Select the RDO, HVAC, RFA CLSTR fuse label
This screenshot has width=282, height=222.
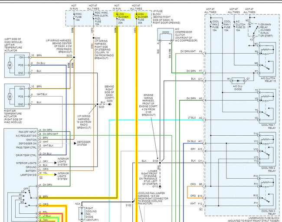(x=102, y=19)
